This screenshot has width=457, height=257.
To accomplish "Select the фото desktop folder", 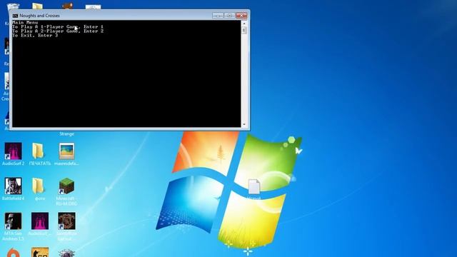I will pos(39,189).
